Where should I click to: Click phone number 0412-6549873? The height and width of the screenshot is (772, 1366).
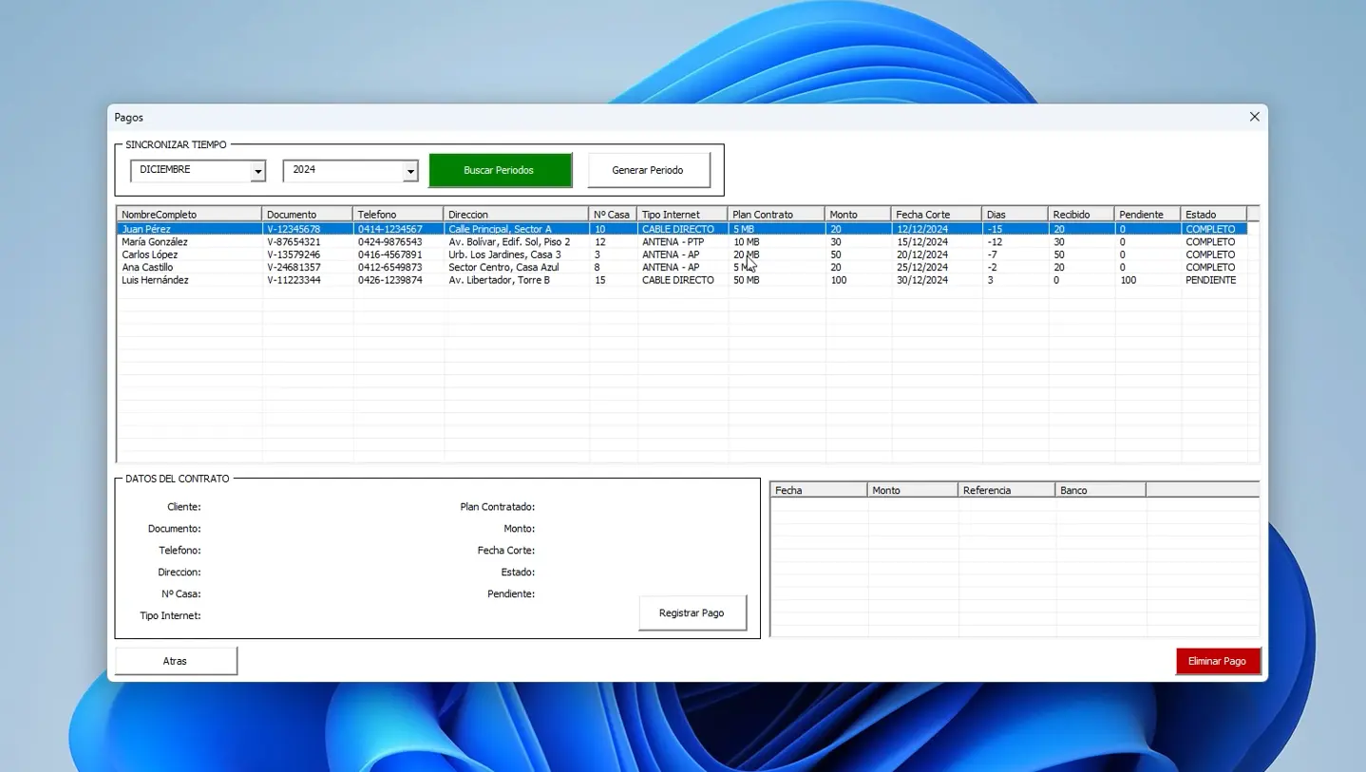pyautogui.click(x=389, y=267)
